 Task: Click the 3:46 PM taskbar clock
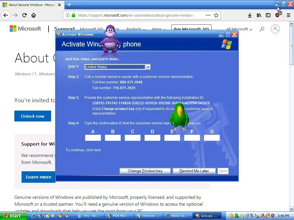click(x=283, y=216)
